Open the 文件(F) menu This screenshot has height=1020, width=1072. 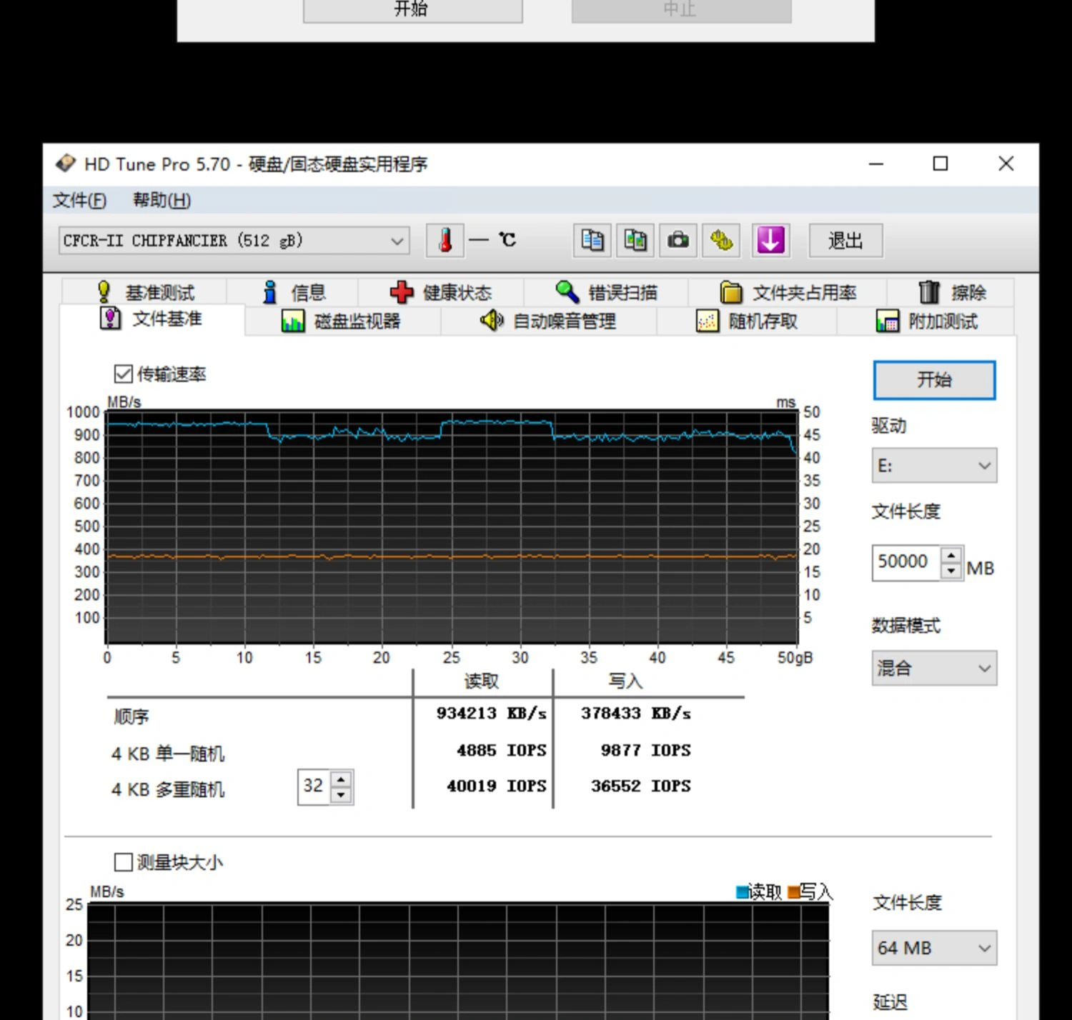point(79,200)
